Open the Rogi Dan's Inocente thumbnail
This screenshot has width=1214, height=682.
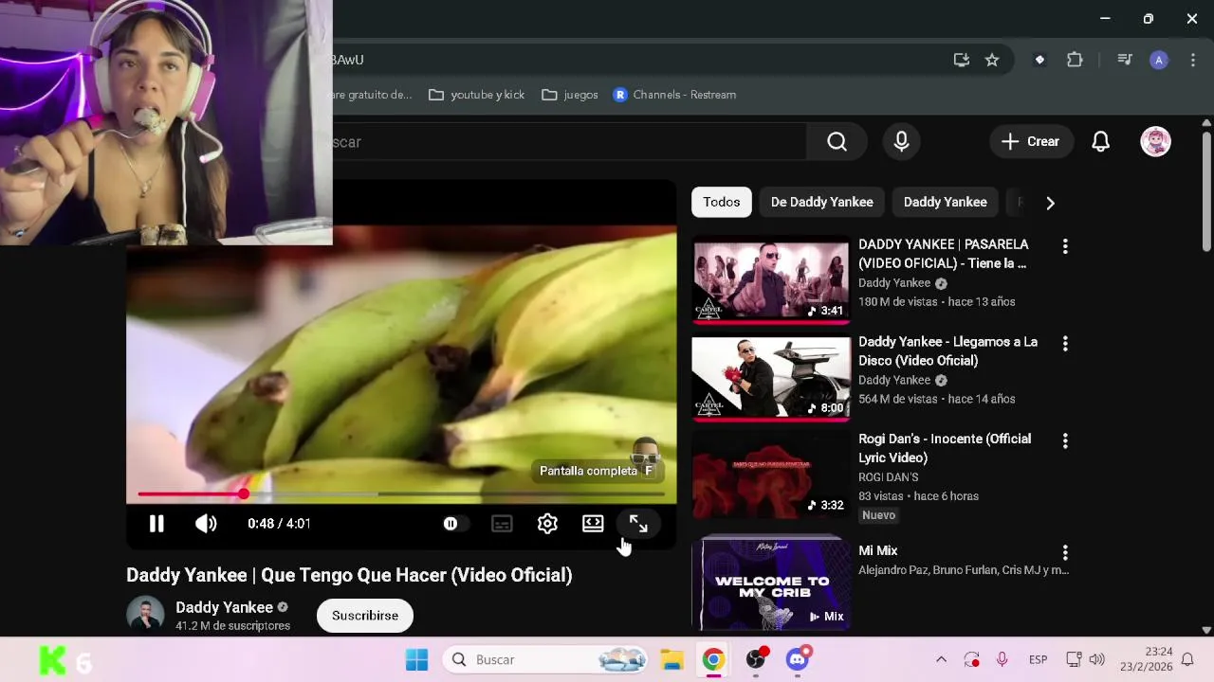(771, 474)
